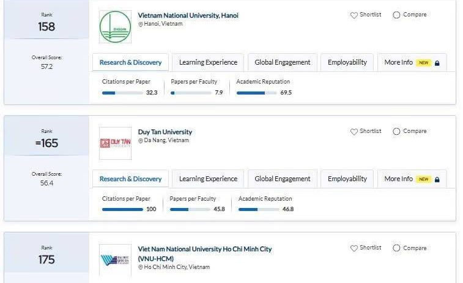Click Shortlist label for VNU-HCM
The image size is (463, 283).
[x=370, y=248]
